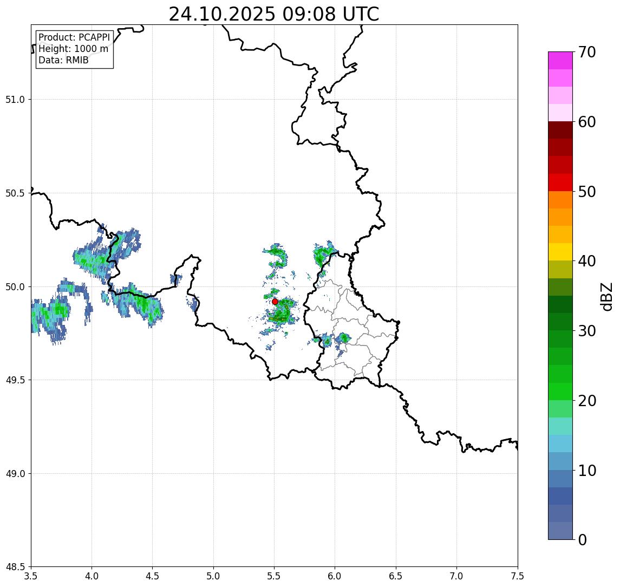Click the colorbar tick label 30
This screenshot has width=620, height=587.
587,331
